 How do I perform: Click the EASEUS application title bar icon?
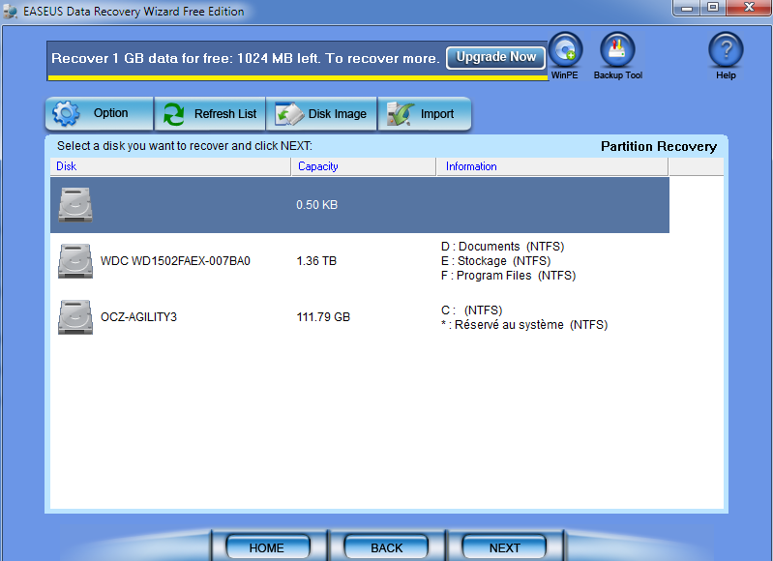point(10,12)
